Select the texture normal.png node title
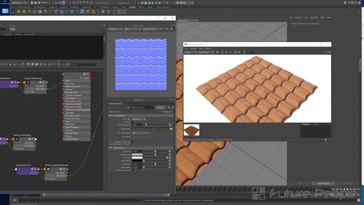364x205 pixels. (22, 135)
